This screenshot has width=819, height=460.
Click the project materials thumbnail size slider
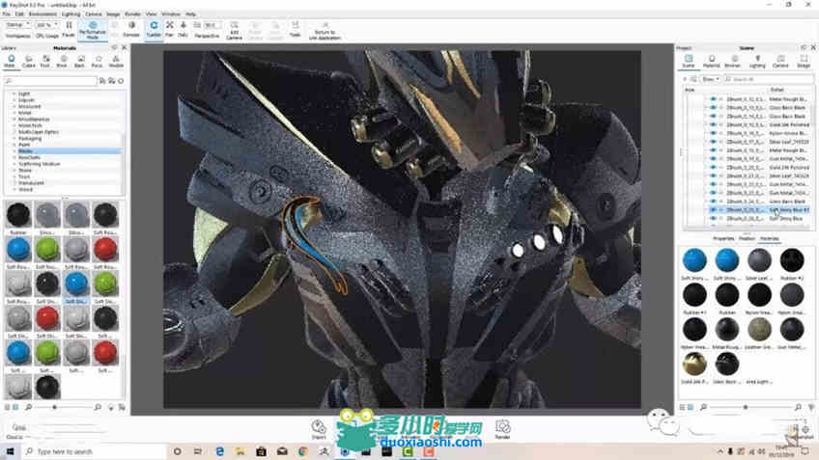746,407
